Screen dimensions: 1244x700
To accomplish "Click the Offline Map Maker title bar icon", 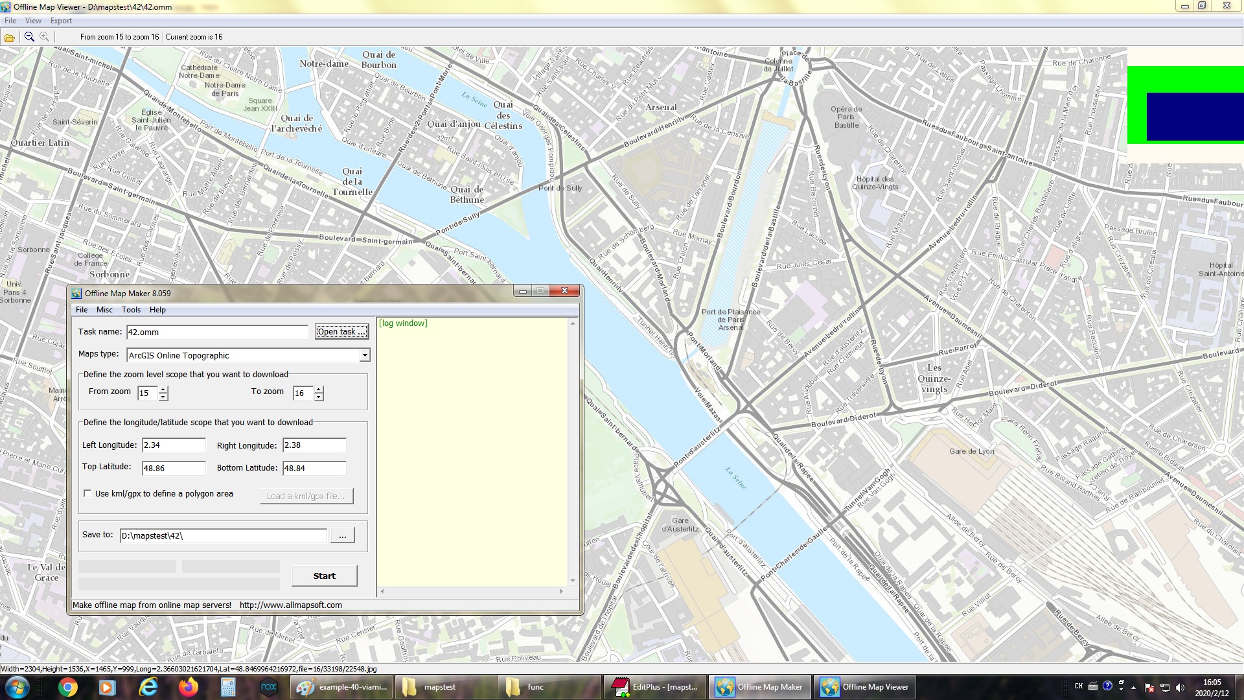I will (76, 294).
